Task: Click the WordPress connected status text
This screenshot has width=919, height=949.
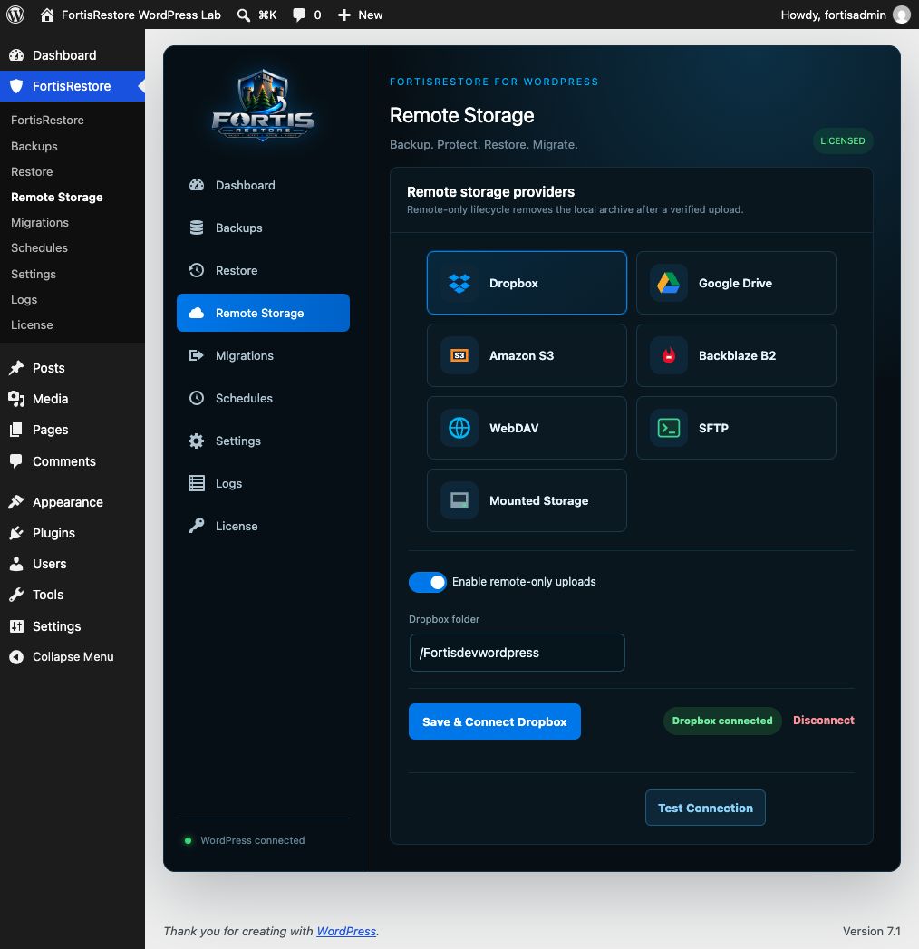Action: pyautogui.click(x=252, y=840)
